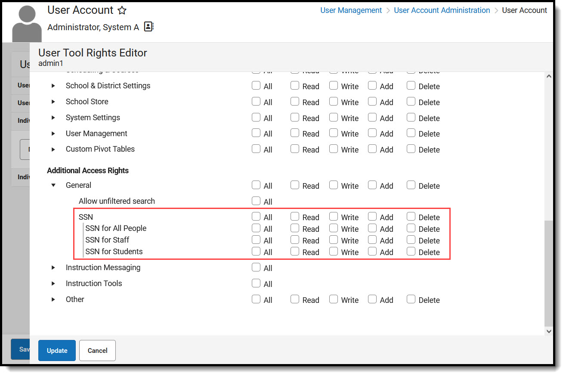Image resolution: width=566 pixels, height=377 pixels.
Task: Open User Account Administration breadcrumb
Action: pos(442,10)
